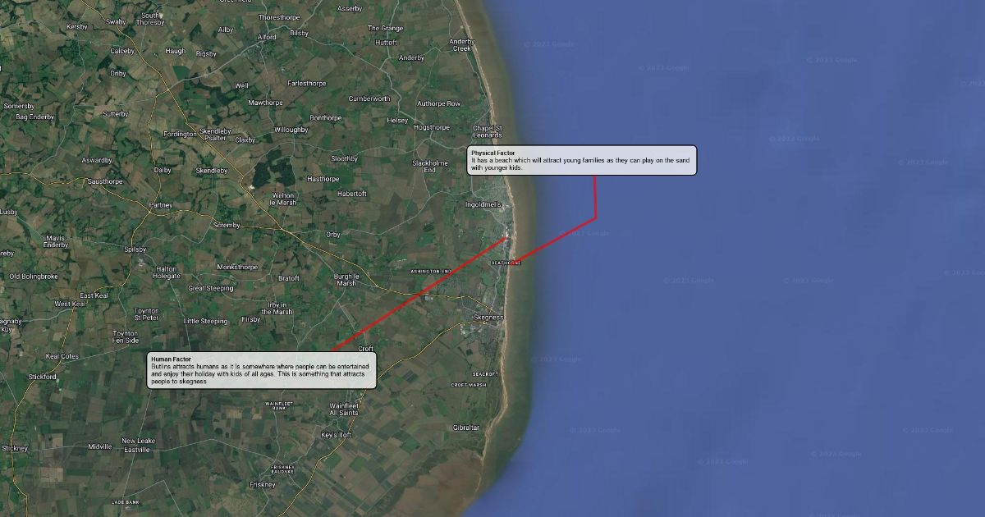
Task: Click the Alford town label
Action: click(x=267, y=37)
